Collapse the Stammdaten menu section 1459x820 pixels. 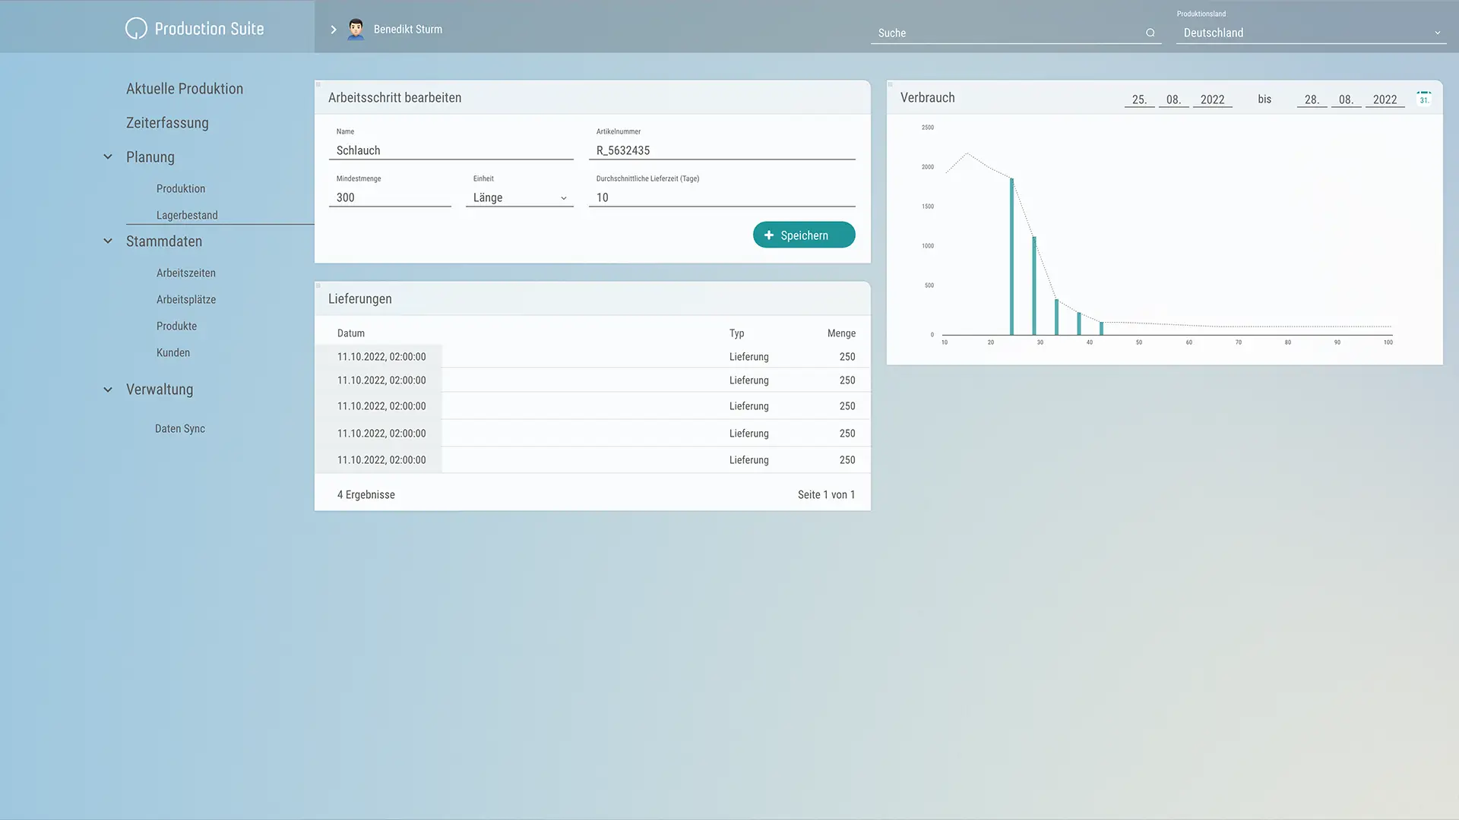[x=108, y=241]
